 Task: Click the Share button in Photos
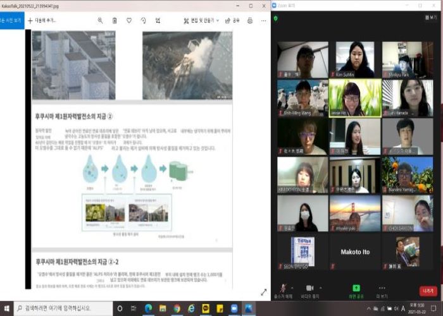(x=232, y=20)
